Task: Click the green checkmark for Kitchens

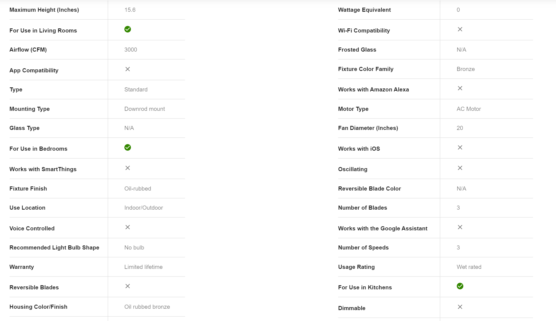Action: pyautogui.click(x=460, y=286)
